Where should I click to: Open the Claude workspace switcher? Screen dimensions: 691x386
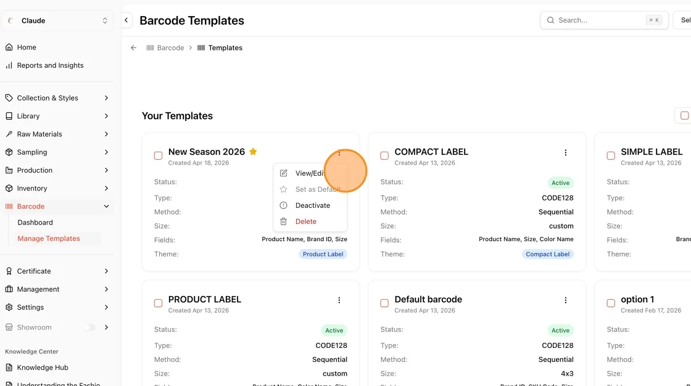point(57,21)
